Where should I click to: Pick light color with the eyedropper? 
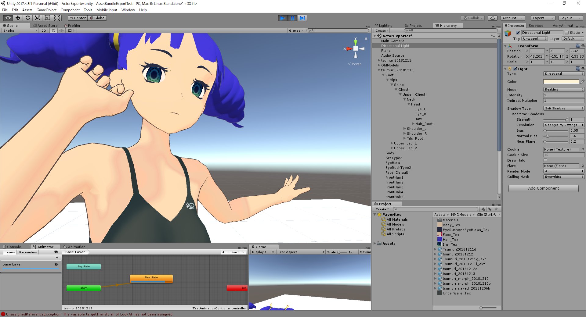coord(582,82)
